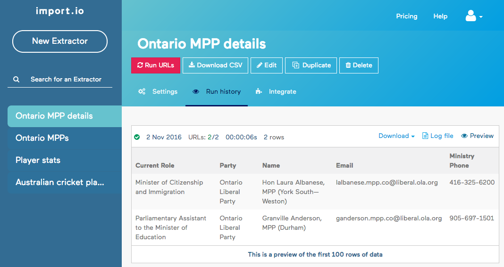Click the Ontario MPP details page title

(x=202, y=44)
